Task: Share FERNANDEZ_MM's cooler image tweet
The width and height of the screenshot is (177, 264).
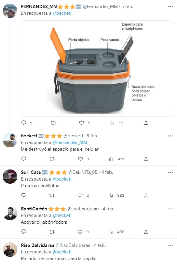Action: pos(146,123)
